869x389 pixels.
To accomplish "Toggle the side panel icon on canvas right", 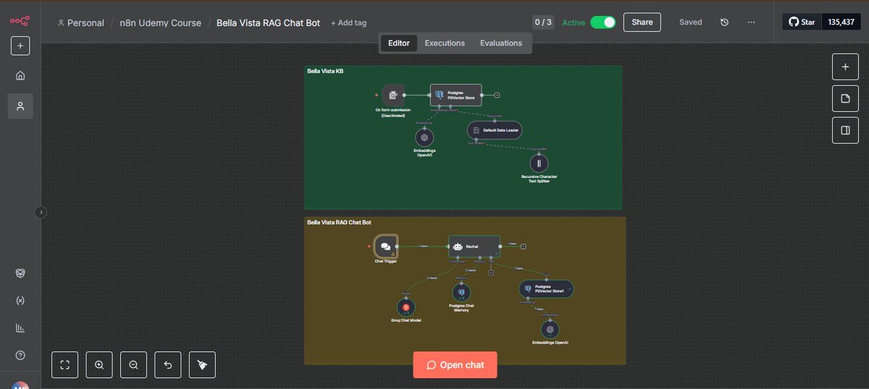I will point(845,130).
